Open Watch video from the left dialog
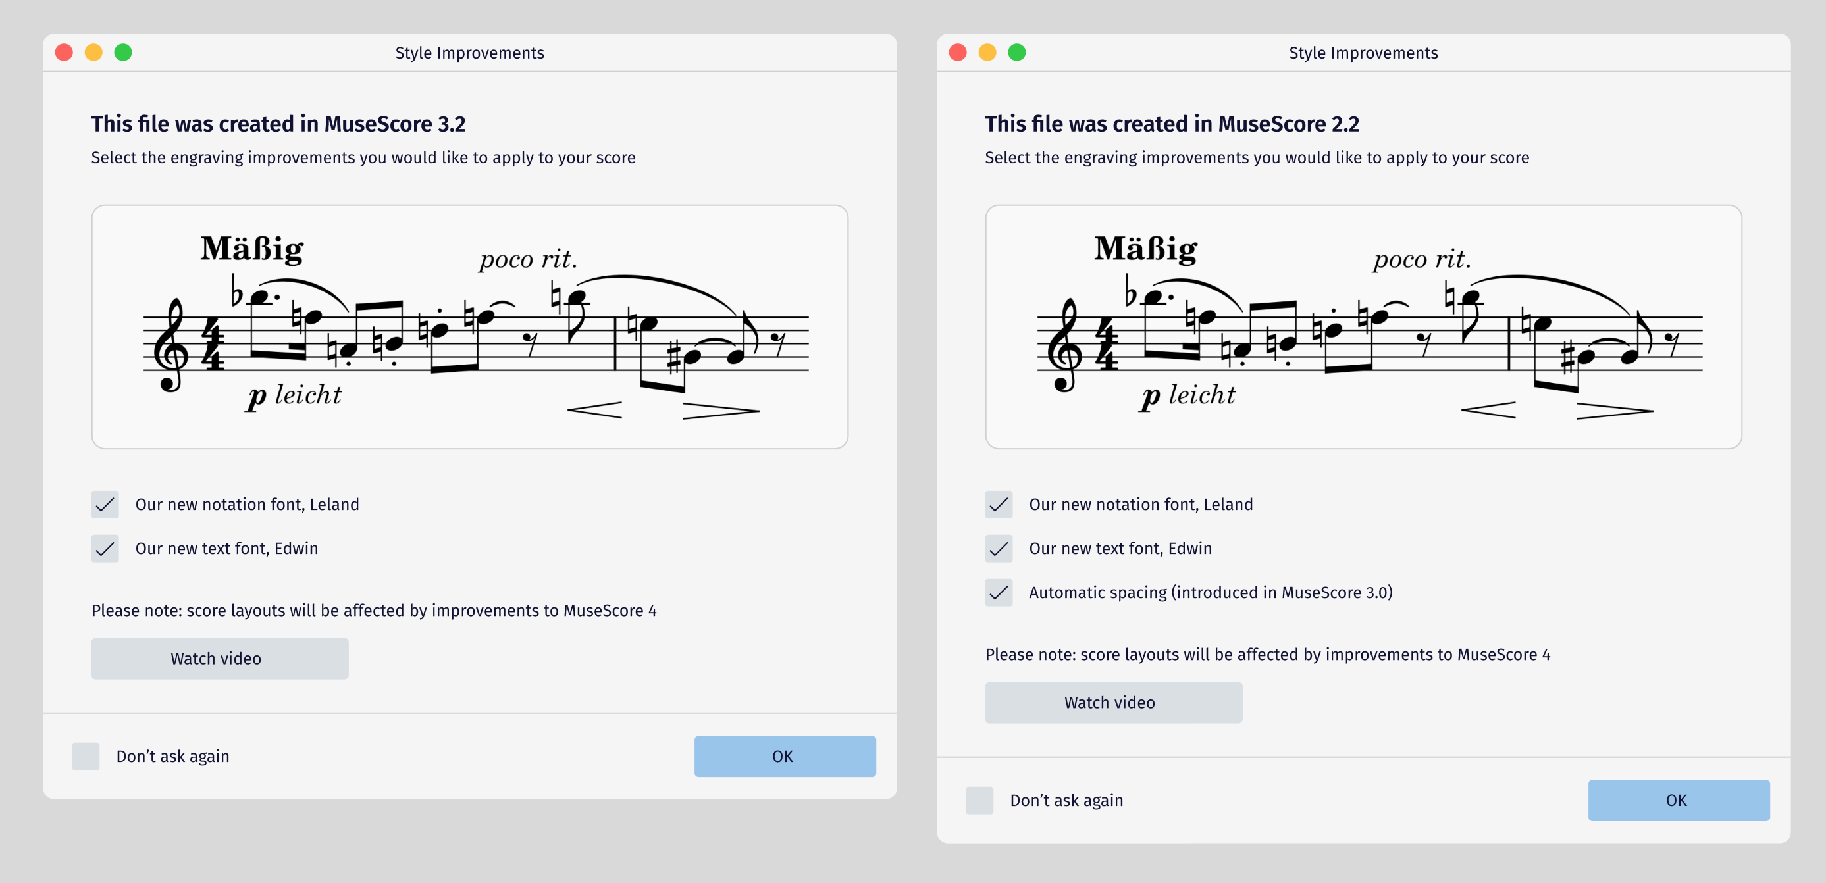Viewport: 1826px width, 883px height. coord(219,659)
